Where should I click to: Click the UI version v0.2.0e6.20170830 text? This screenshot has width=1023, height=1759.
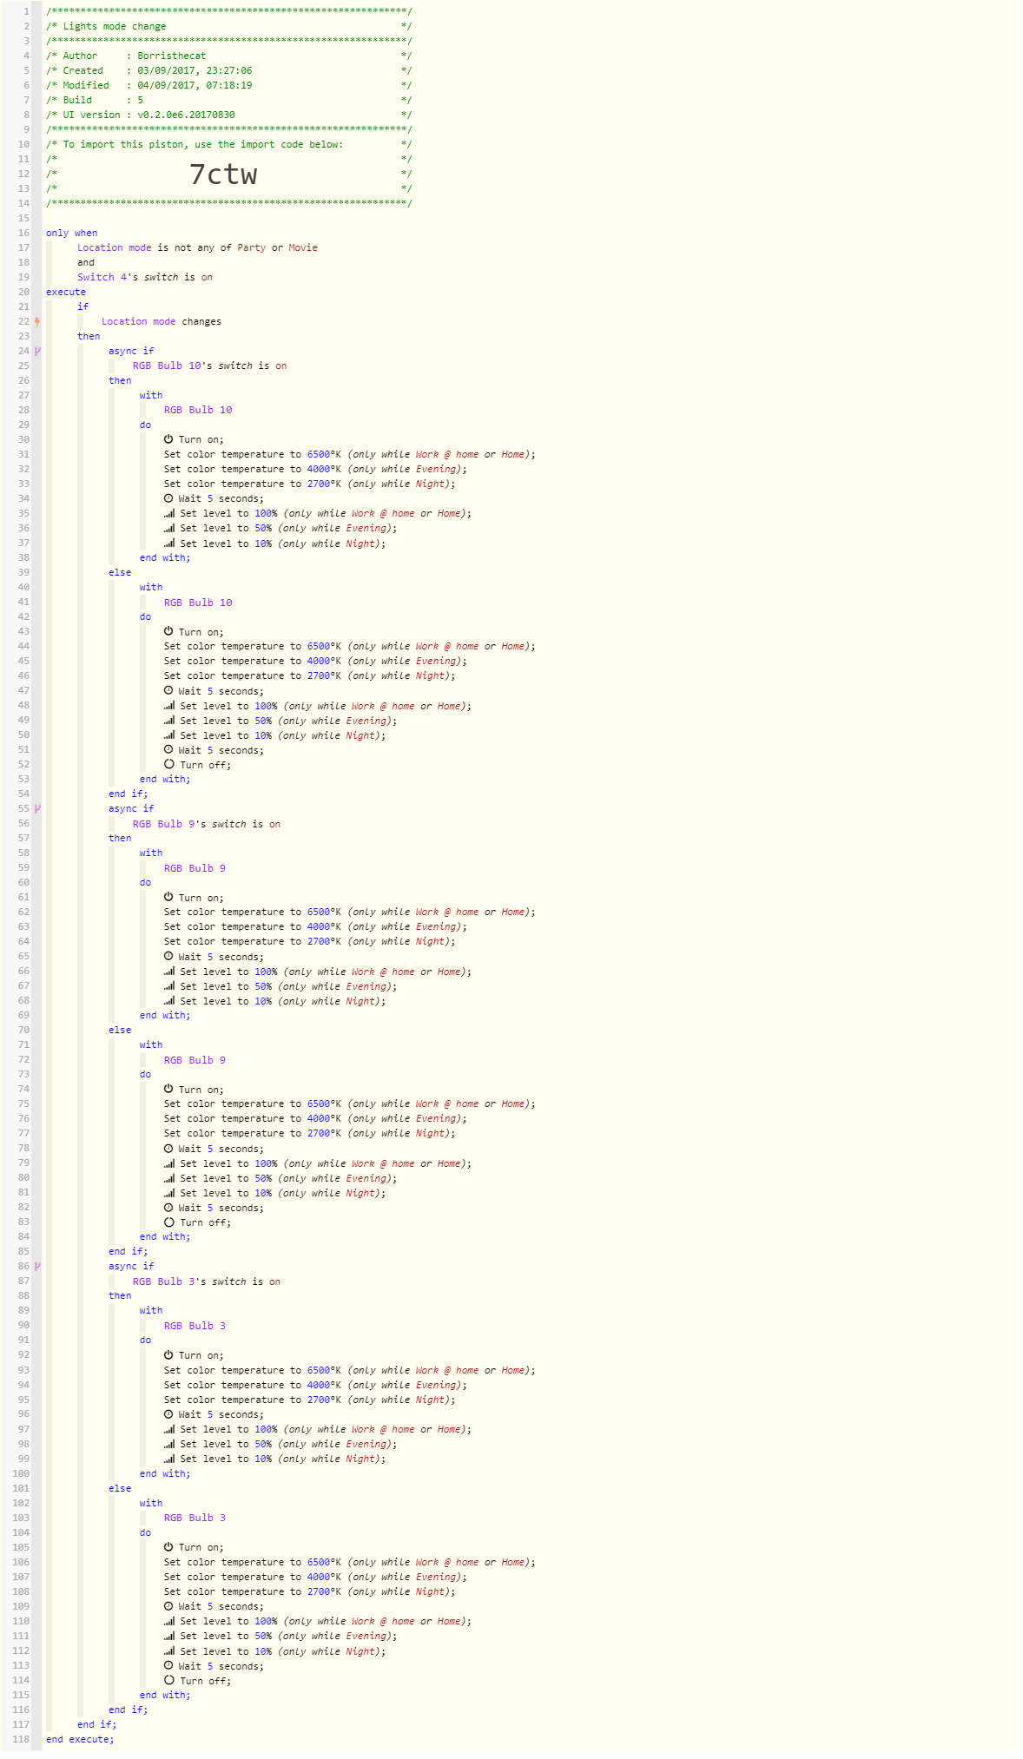click(186, 115)
